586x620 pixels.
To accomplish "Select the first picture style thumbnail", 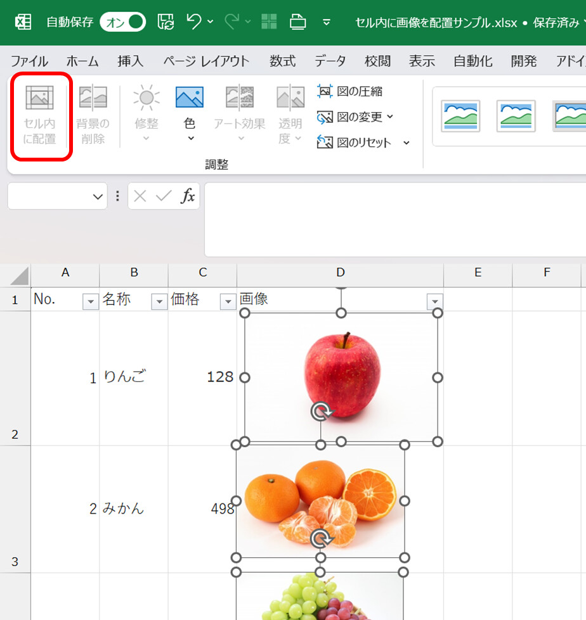I will point(460,116).
